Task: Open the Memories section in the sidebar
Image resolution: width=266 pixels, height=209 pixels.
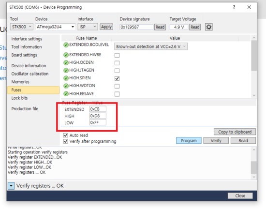Action: pos(20,82)
